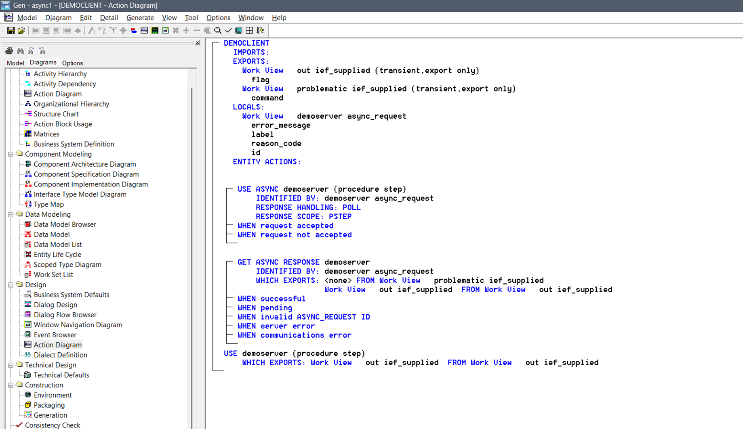Click the Open folder toolbar icon
Viewport: 743px width, 429px height.
(x=21, y=31)
